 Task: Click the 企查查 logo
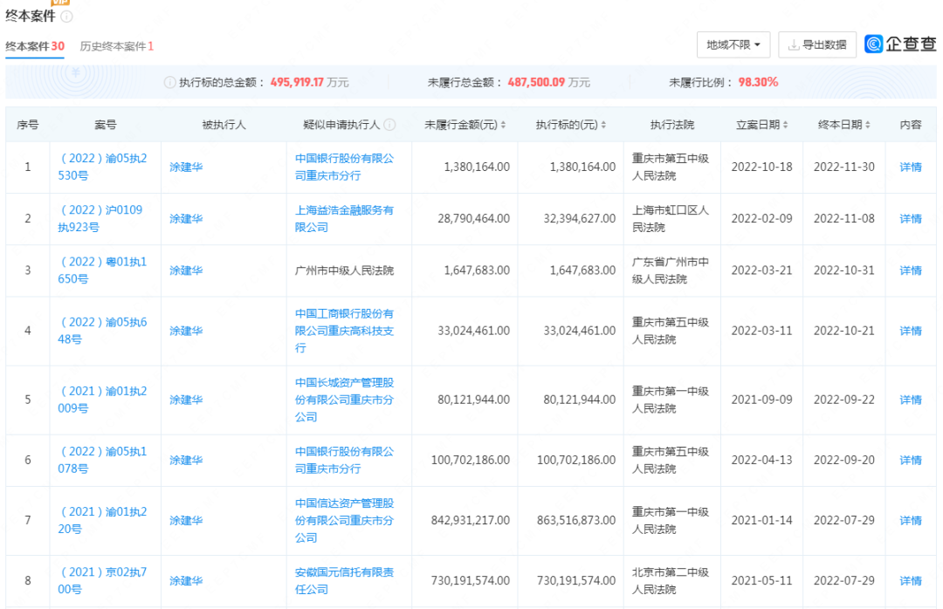click(900, 44)
